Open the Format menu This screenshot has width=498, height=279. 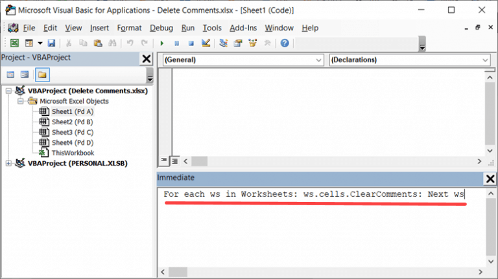pyautogui.click(x=129, y=28)
